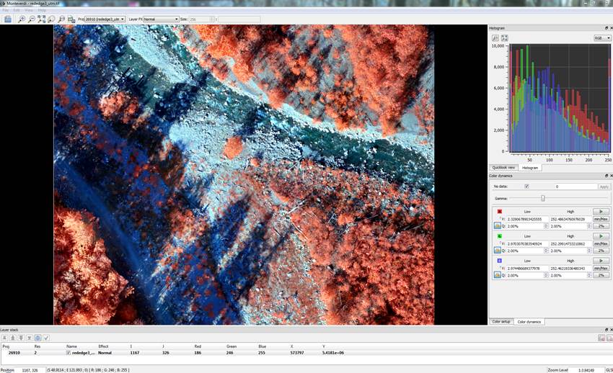The height and width of the screenshot is (373, 613).
Task: Click the blue channel color swatch
Action: (500, 261)
